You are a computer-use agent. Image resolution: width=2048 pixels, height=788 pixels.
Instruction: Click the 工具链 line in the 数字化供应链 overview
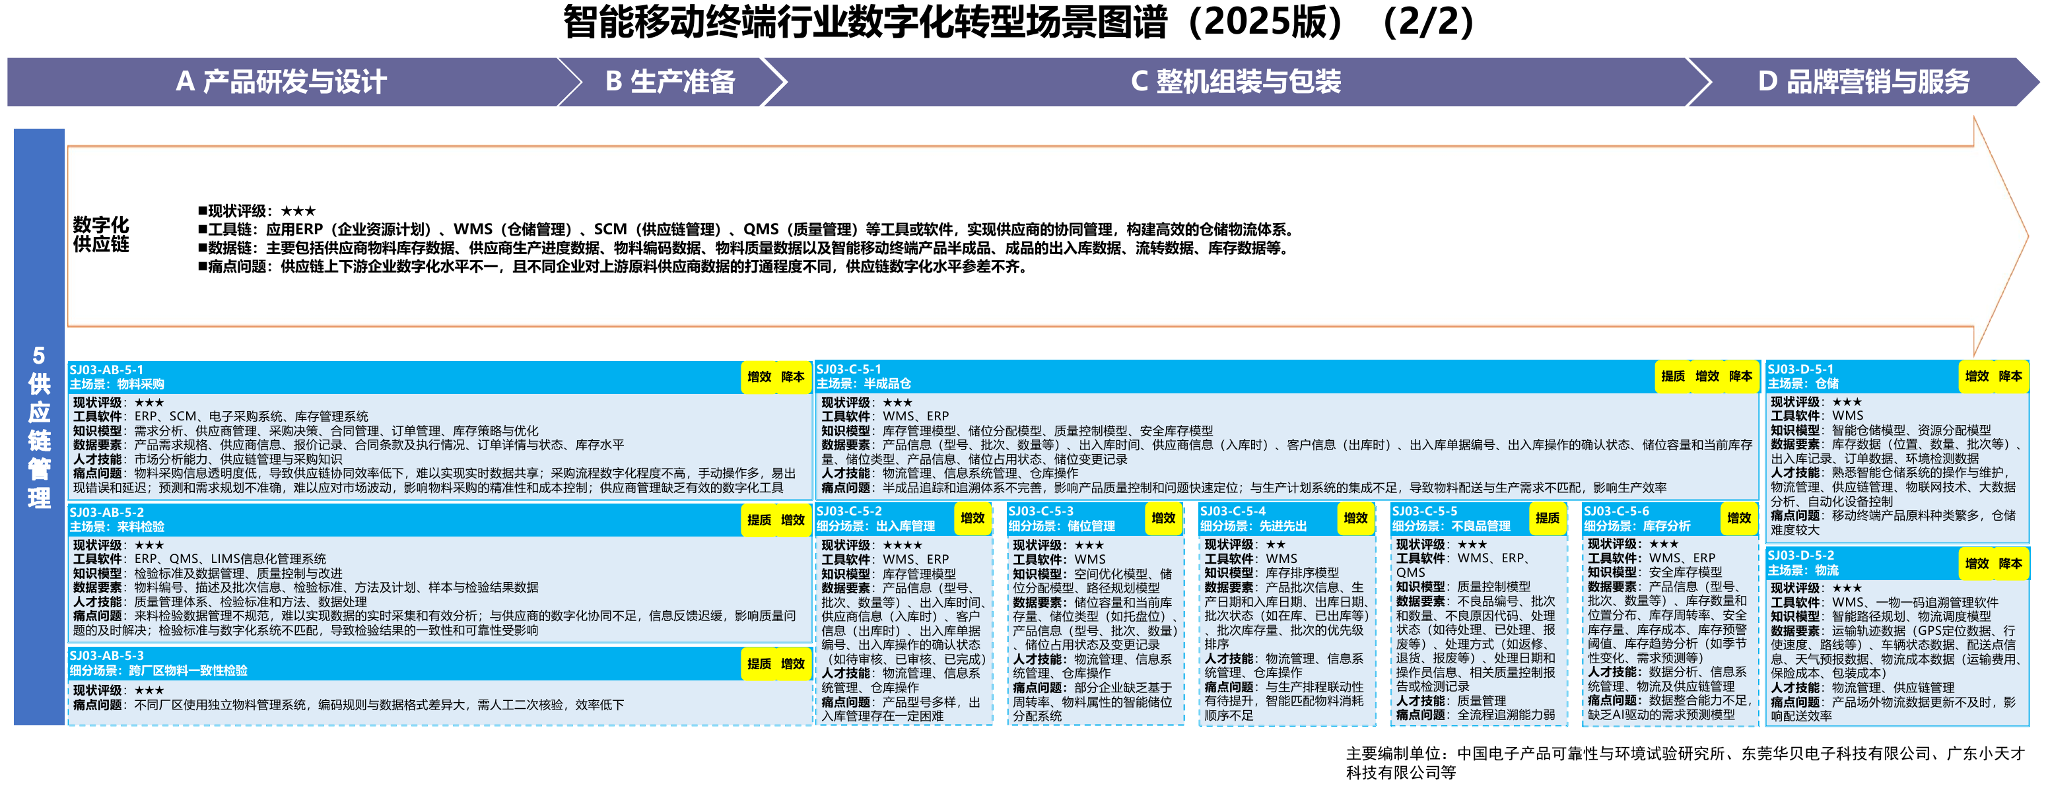[747, 230]
